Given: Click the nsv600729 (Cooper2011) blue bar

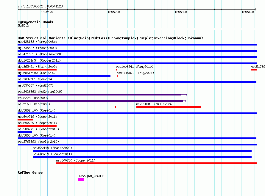Looking at the screenshot, I should pyautogui.click(x=142, y=157).
